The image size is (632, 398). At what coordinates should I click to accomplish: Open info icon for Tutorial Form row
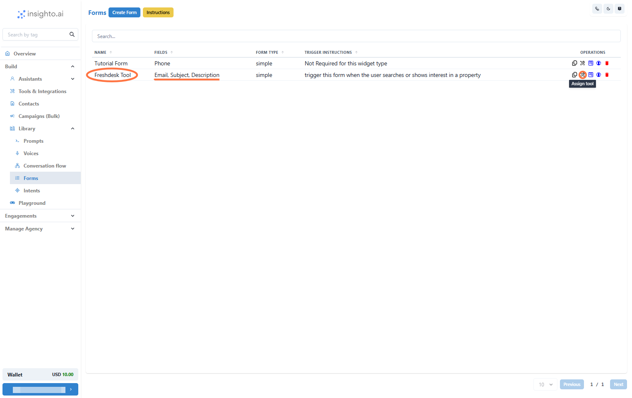coord(599,63)
